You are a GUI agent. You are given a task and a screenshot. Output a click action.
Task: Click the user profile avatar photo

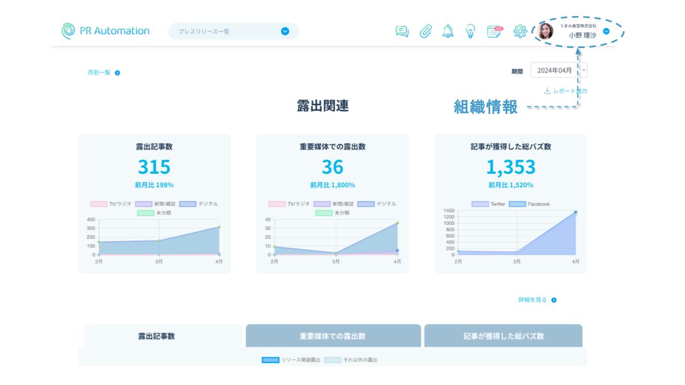545,32
